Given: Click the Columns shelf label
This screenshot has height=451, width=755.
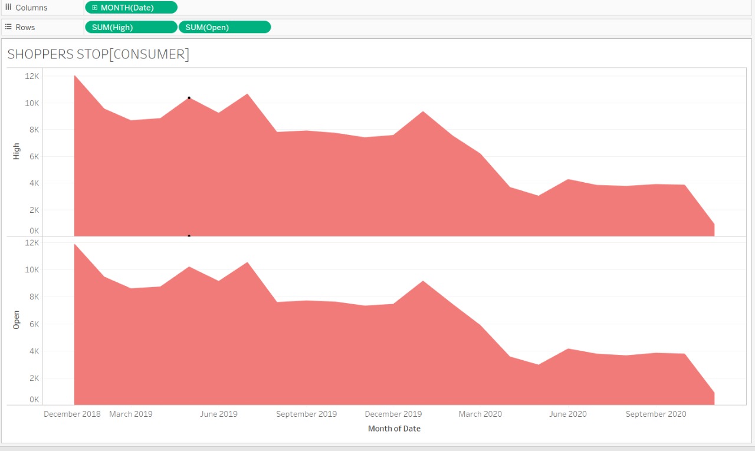Looking at the screenshot, I should pos(31,8).
